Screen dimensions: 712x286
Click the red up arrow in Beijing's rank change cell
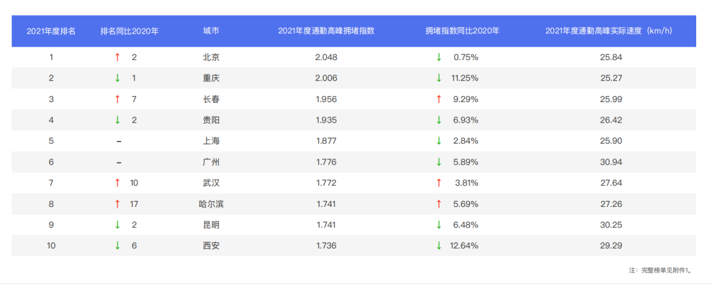pyautogui.click(x=117, y=57)
